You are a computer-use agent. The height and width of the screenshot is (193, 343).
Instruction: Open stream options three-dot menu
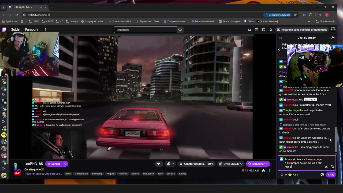point(269,170)
